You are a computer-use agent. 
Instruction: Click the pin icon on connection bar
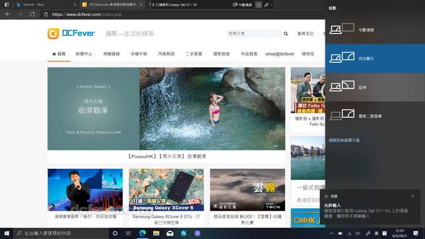[266, 5]
